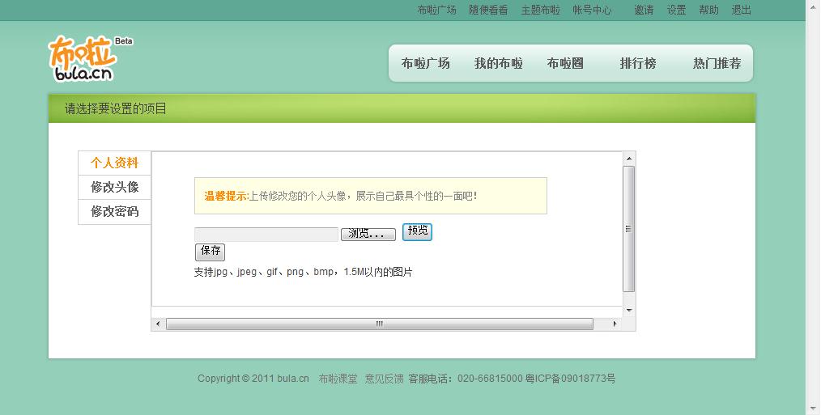Click the 预览 preview button
821x415 pixels.
coord(417,232)
